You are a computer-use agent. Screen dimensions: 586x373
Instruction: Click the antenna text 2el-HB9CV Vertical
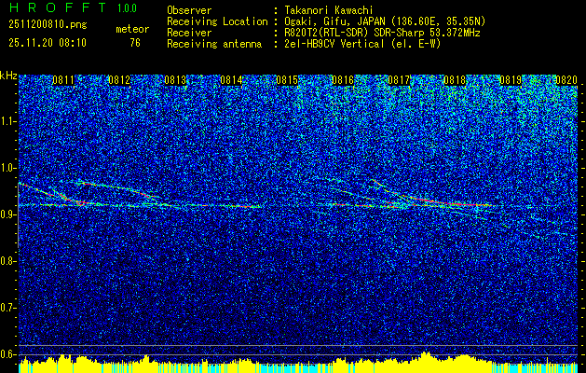pyautogui.click(x=334, y=44)
